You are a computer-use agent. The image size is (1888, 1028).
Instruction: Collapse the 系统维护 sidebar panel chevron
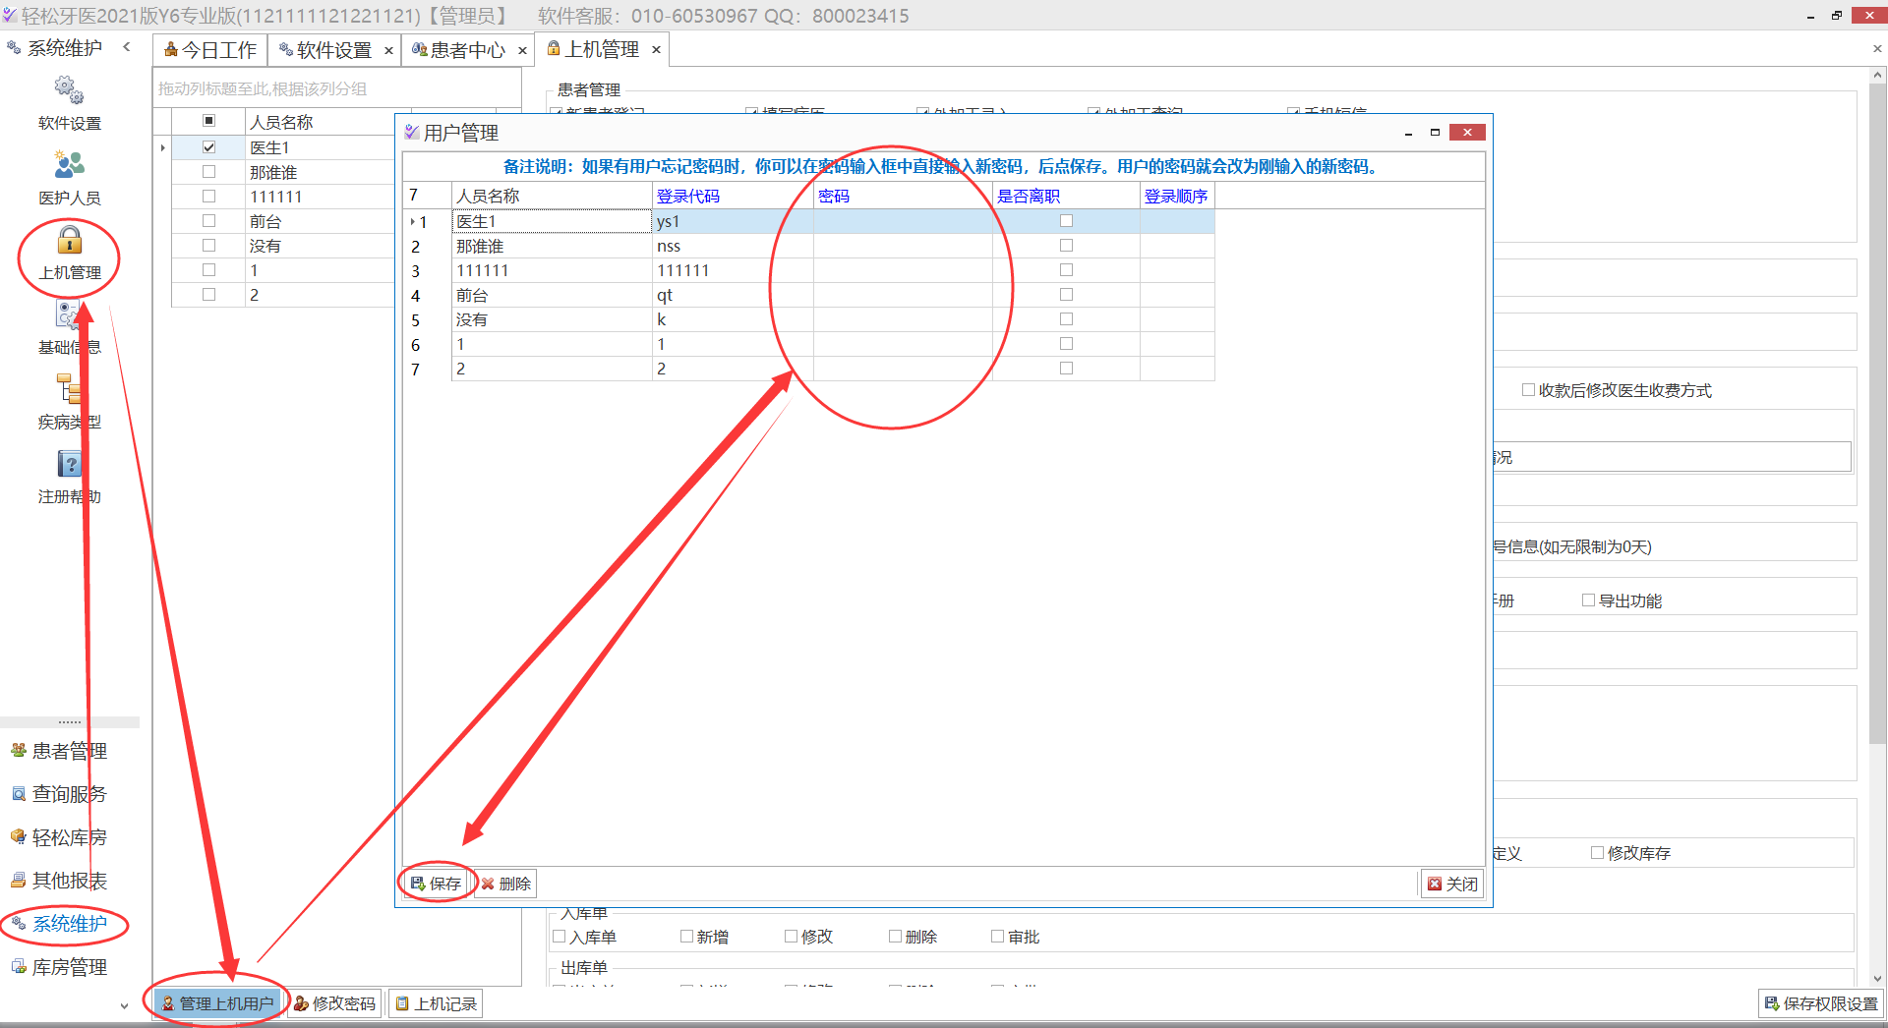(127, 47)
